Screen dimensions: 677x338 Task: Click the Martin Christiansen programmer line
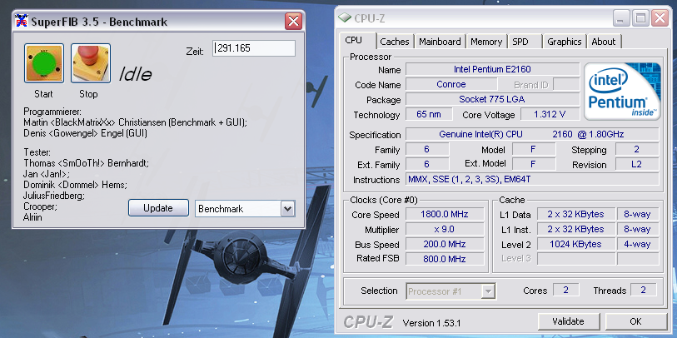point(135,122)
